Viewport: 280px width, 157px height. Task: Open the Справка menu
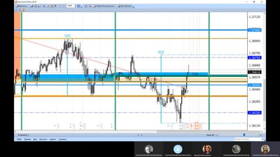point(63,139)
